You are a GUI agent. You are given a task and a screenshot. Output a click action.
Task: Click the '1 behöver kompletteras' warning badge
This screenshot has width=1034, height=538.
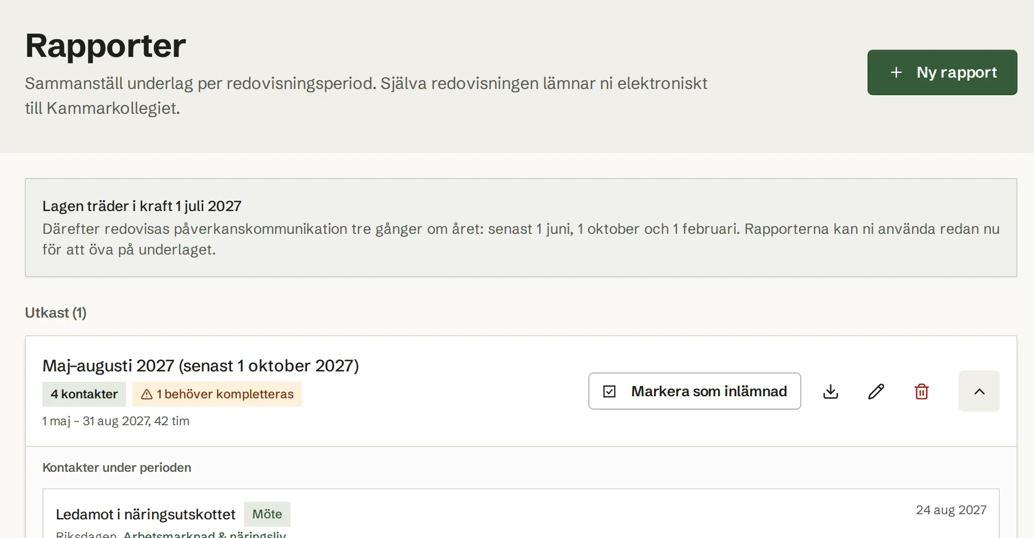click(217, 394)
